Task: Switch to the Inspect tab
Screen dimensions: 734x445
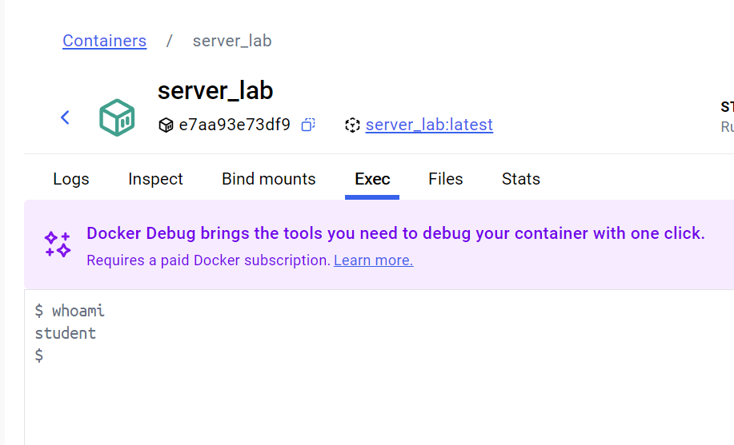Action: pos(155,179)
